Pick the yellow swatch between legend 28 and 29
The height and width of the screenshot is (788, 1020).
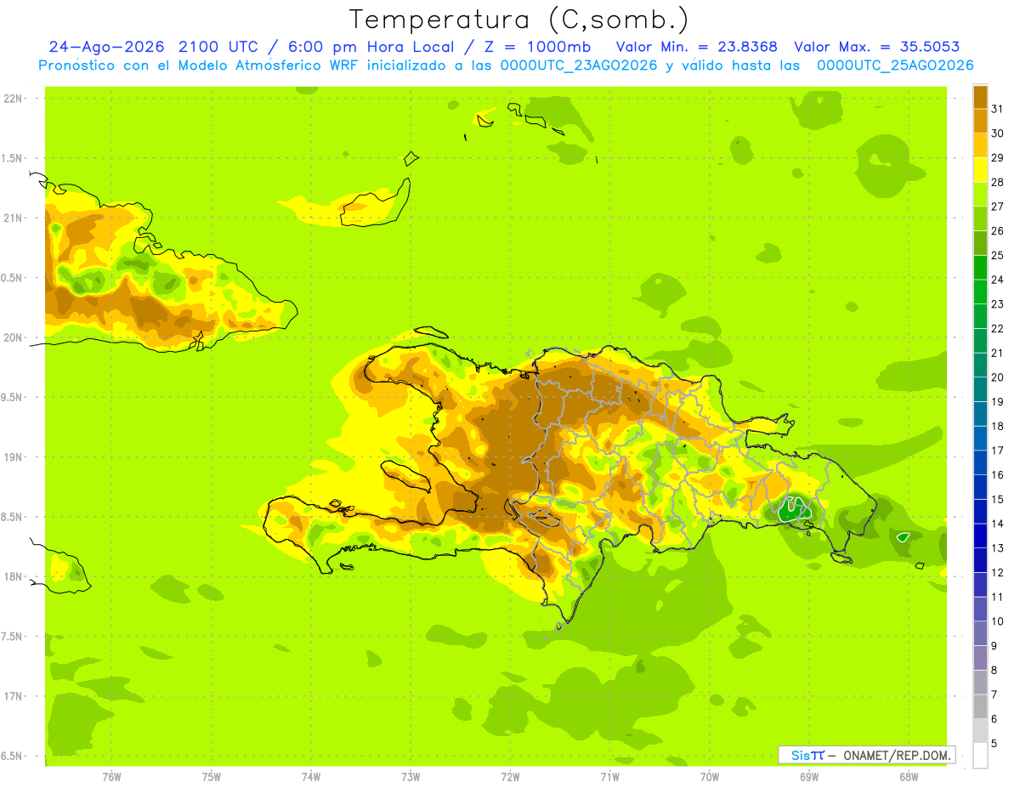pos(980,170)
